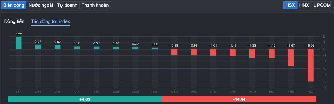
Task: Click the large red VIC bar
Action: coord(311,65)
